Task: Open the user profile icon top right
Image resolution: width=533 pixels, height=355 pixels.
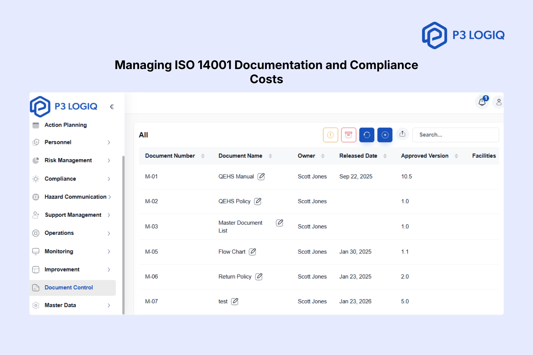Action: pos(499,102)
